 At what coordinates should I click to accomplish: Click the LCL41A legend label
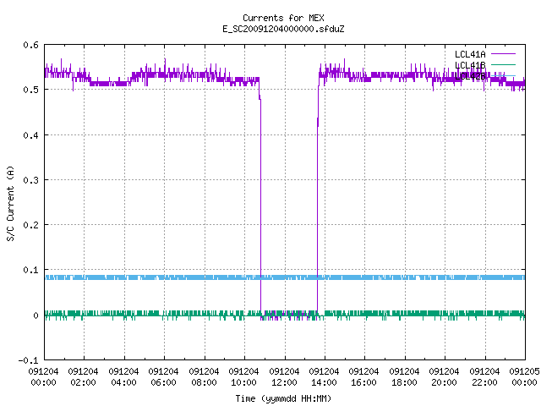tap(470, 54)
